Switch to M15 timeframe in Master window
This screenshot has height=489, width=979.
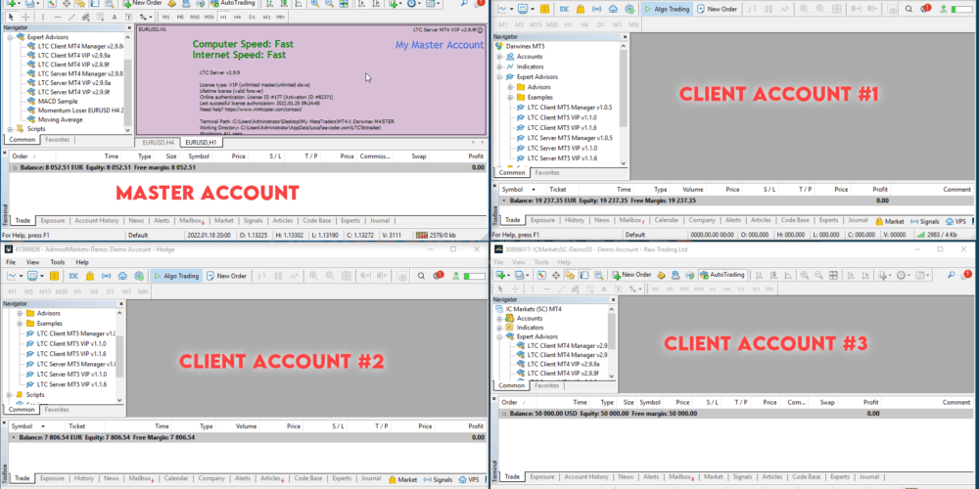tap(195, 17)
